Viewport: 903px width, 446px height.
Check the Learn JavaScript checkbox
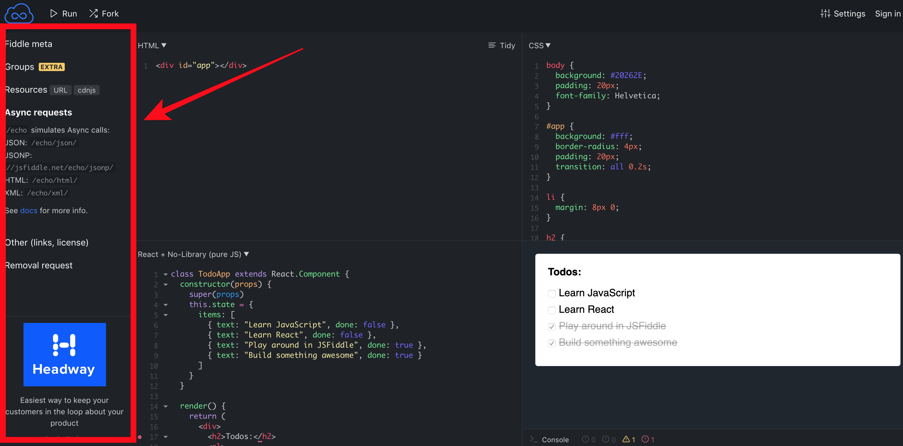tap(552, 293)
